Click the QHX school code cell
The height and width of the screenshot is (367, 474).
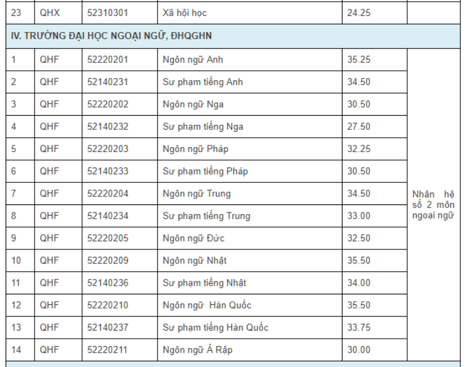click(50, 12)
